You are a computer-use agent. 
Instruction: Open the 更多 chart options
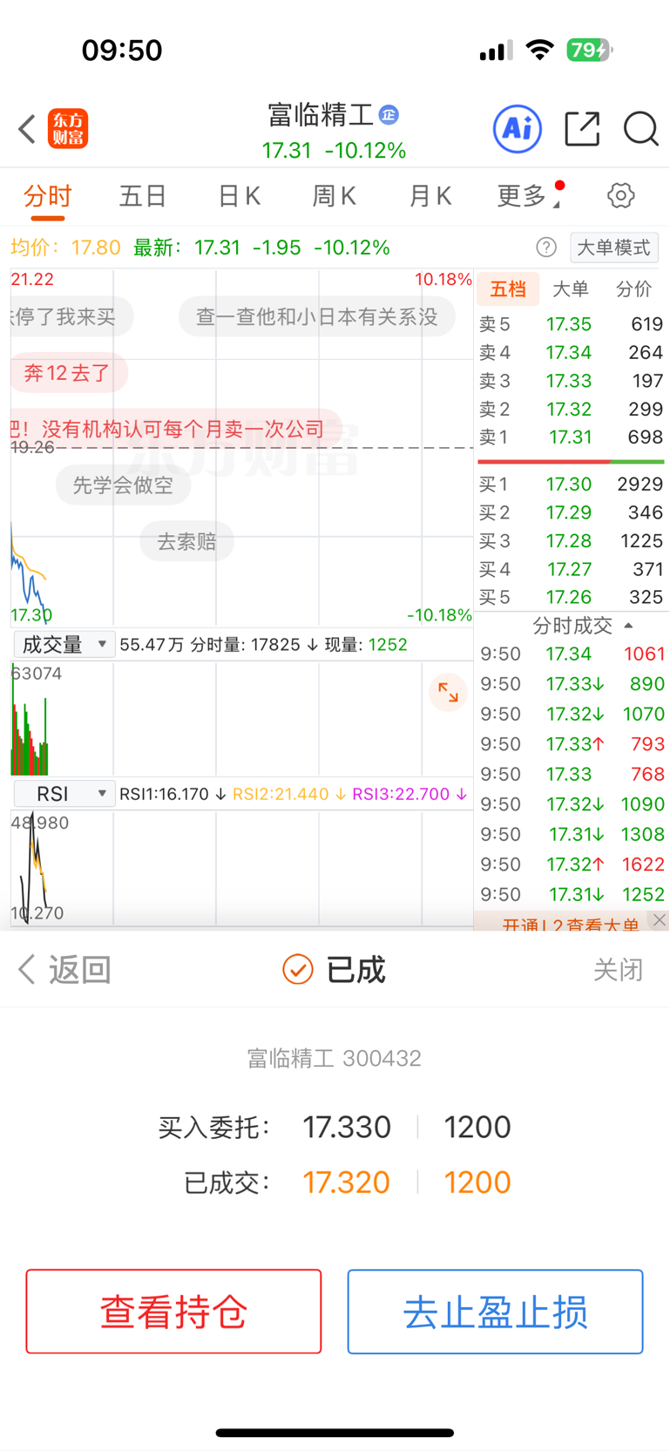(x=530, y=196)
